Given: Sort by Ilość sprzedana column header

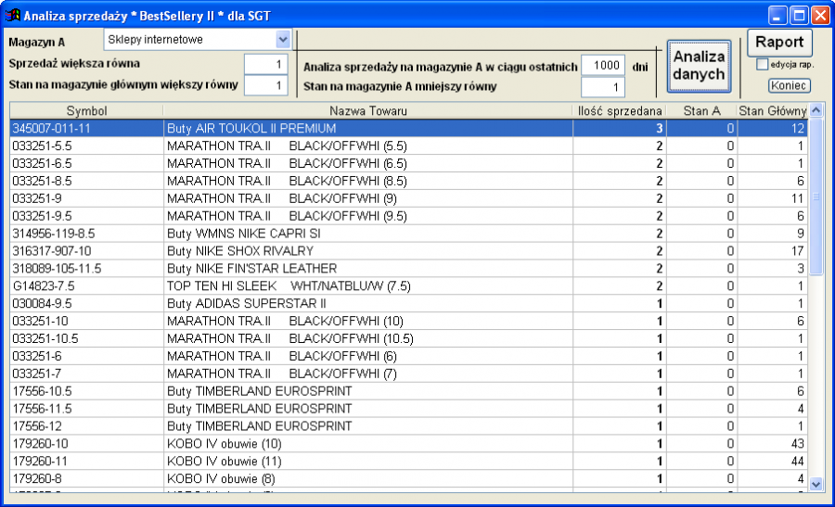Looking at the screenshot, I should click(x=620, y=110).
